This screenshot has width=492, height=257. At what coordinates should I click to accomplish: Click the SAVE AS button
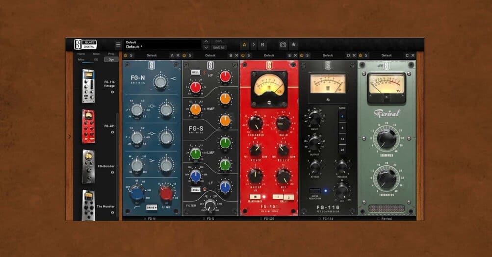[x=219, y=48]
